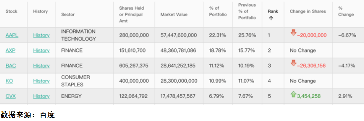View History for AXP
This screenshot has width=364, height=121.
(41, 50)
